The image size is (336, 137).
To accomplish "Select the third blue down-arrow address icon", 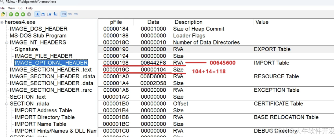I will pyautogui.click(x=49, y=14).
